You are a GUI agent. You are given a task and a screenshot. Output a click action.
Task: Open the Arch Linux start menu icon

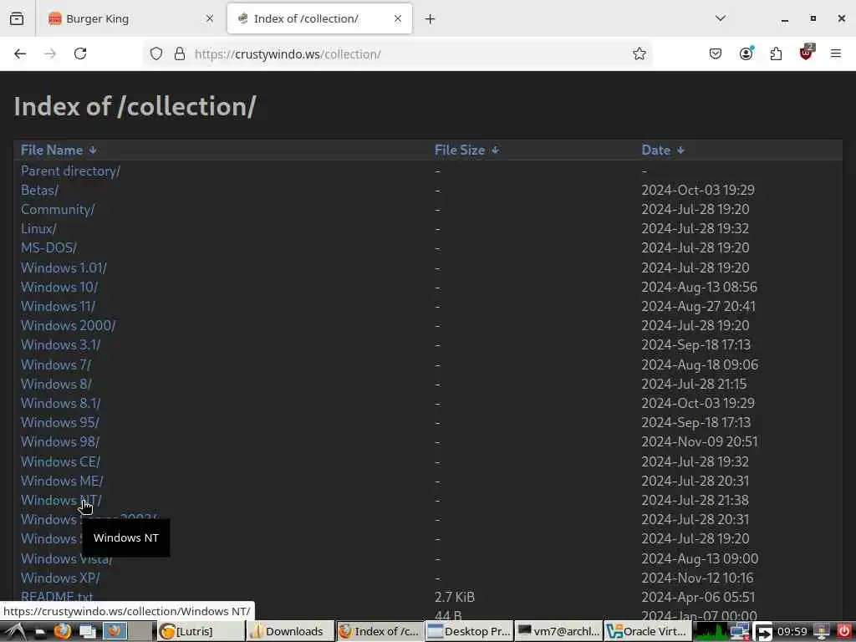tap(13, 632)
